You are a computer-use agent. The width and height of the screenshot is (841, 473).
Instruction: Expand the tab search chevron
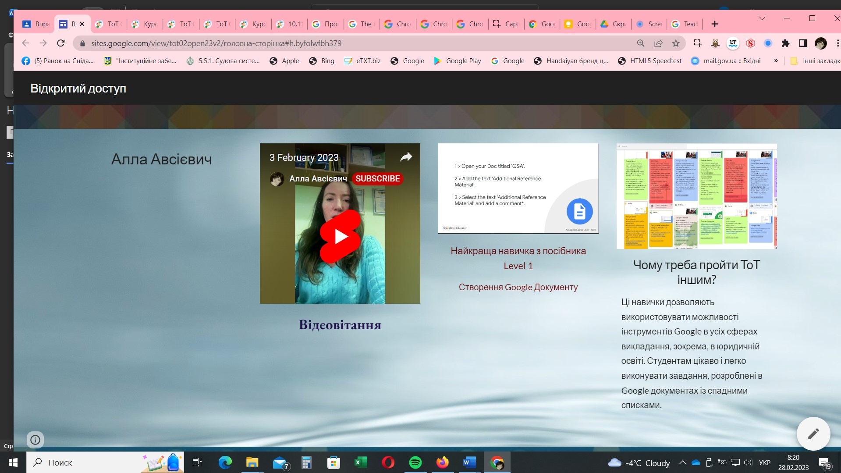pos(762,18)
